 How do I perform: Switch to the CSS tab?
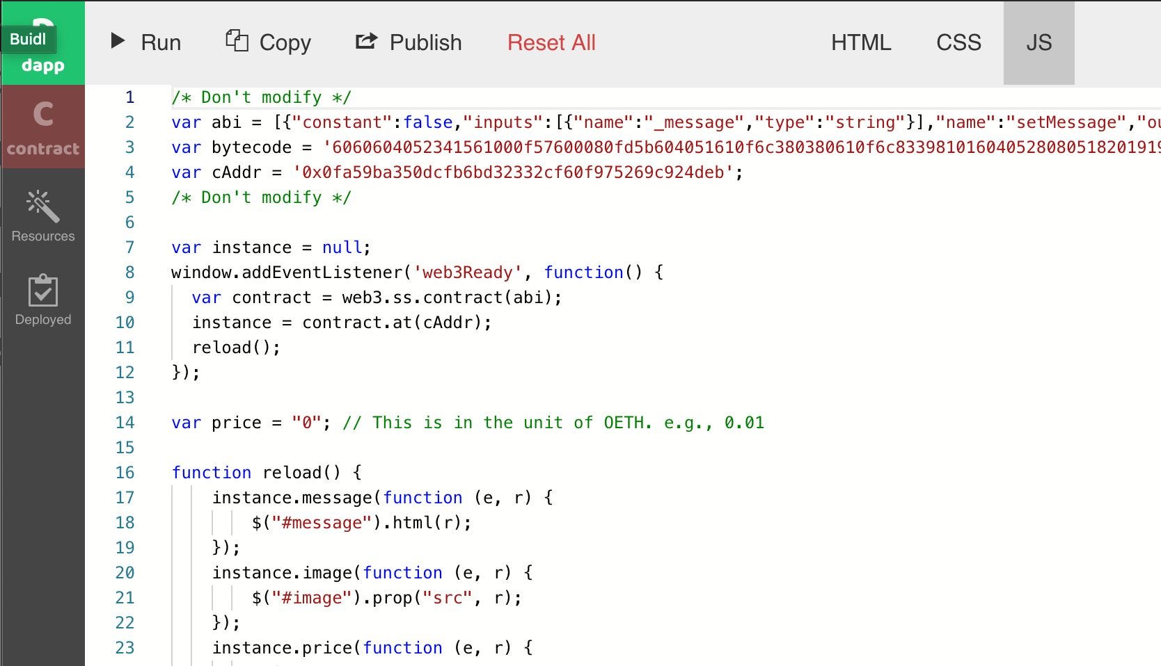[958, 42]
